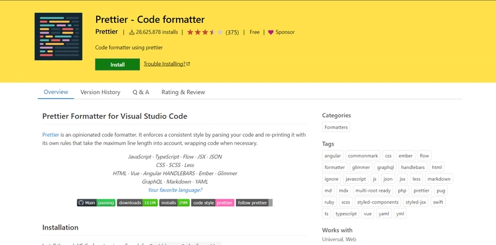The height and width of the screenshot is (245, 496).
Task: Click the installs 29M badge
Action: pos(174,203)
